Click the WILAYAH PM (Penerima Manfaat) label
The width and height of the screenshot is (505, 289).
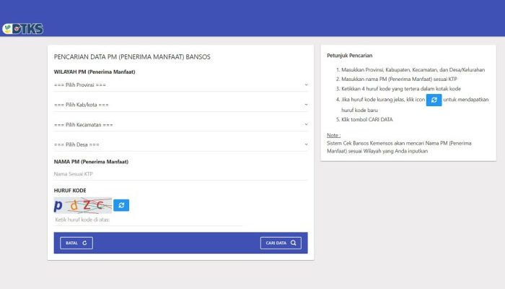95,72
